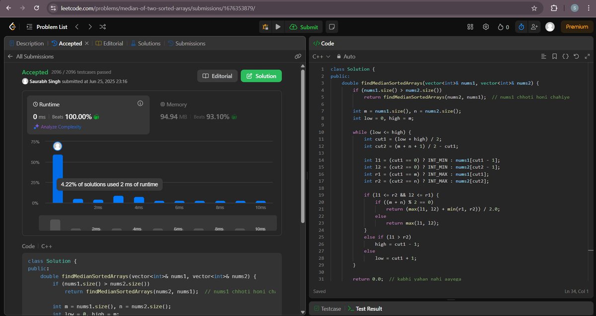Click tallest bar in runtime histogram
Viewport: 596px width, 316px height.
tap(58, 178)
